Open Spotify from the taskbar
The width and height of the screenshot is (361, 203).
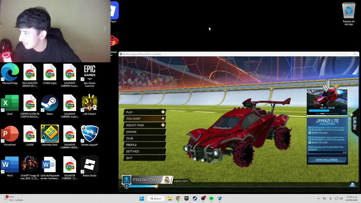pos(211,198)
